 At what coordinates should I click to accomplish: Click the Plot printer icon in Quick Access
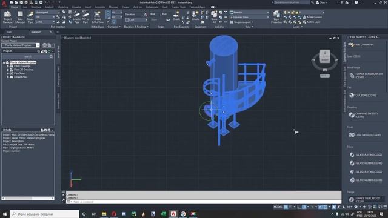[41, 2]
